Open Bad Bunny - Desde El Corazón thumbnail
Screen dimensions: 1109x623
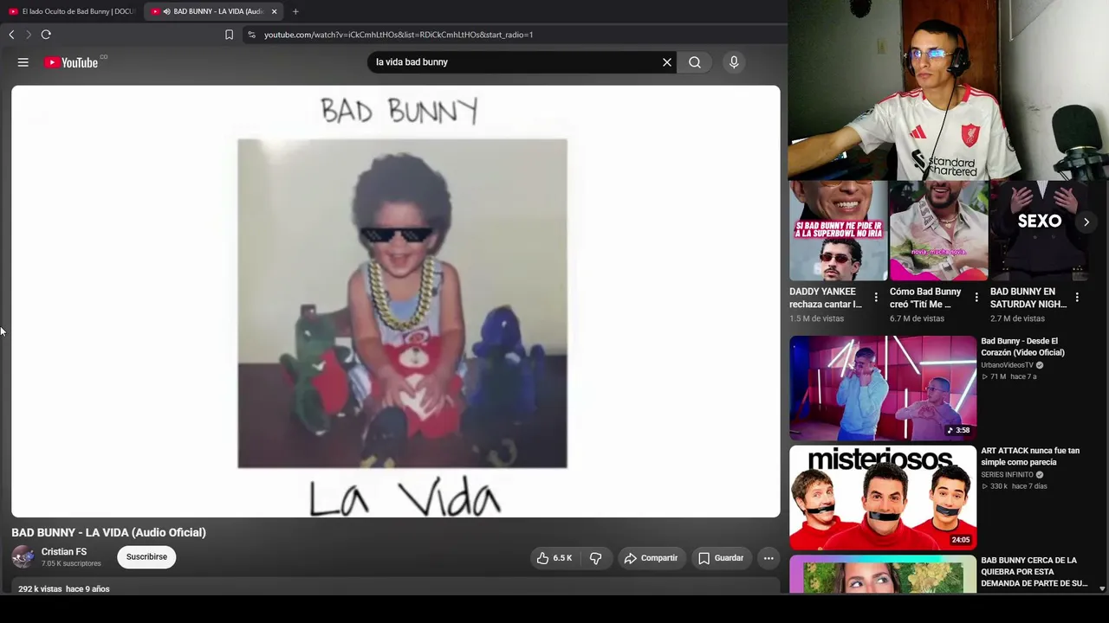883,389
